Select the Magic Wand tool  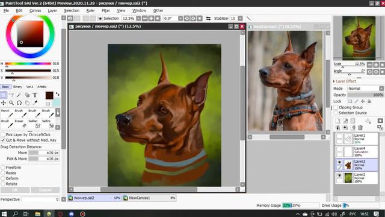tap(19, 95)
